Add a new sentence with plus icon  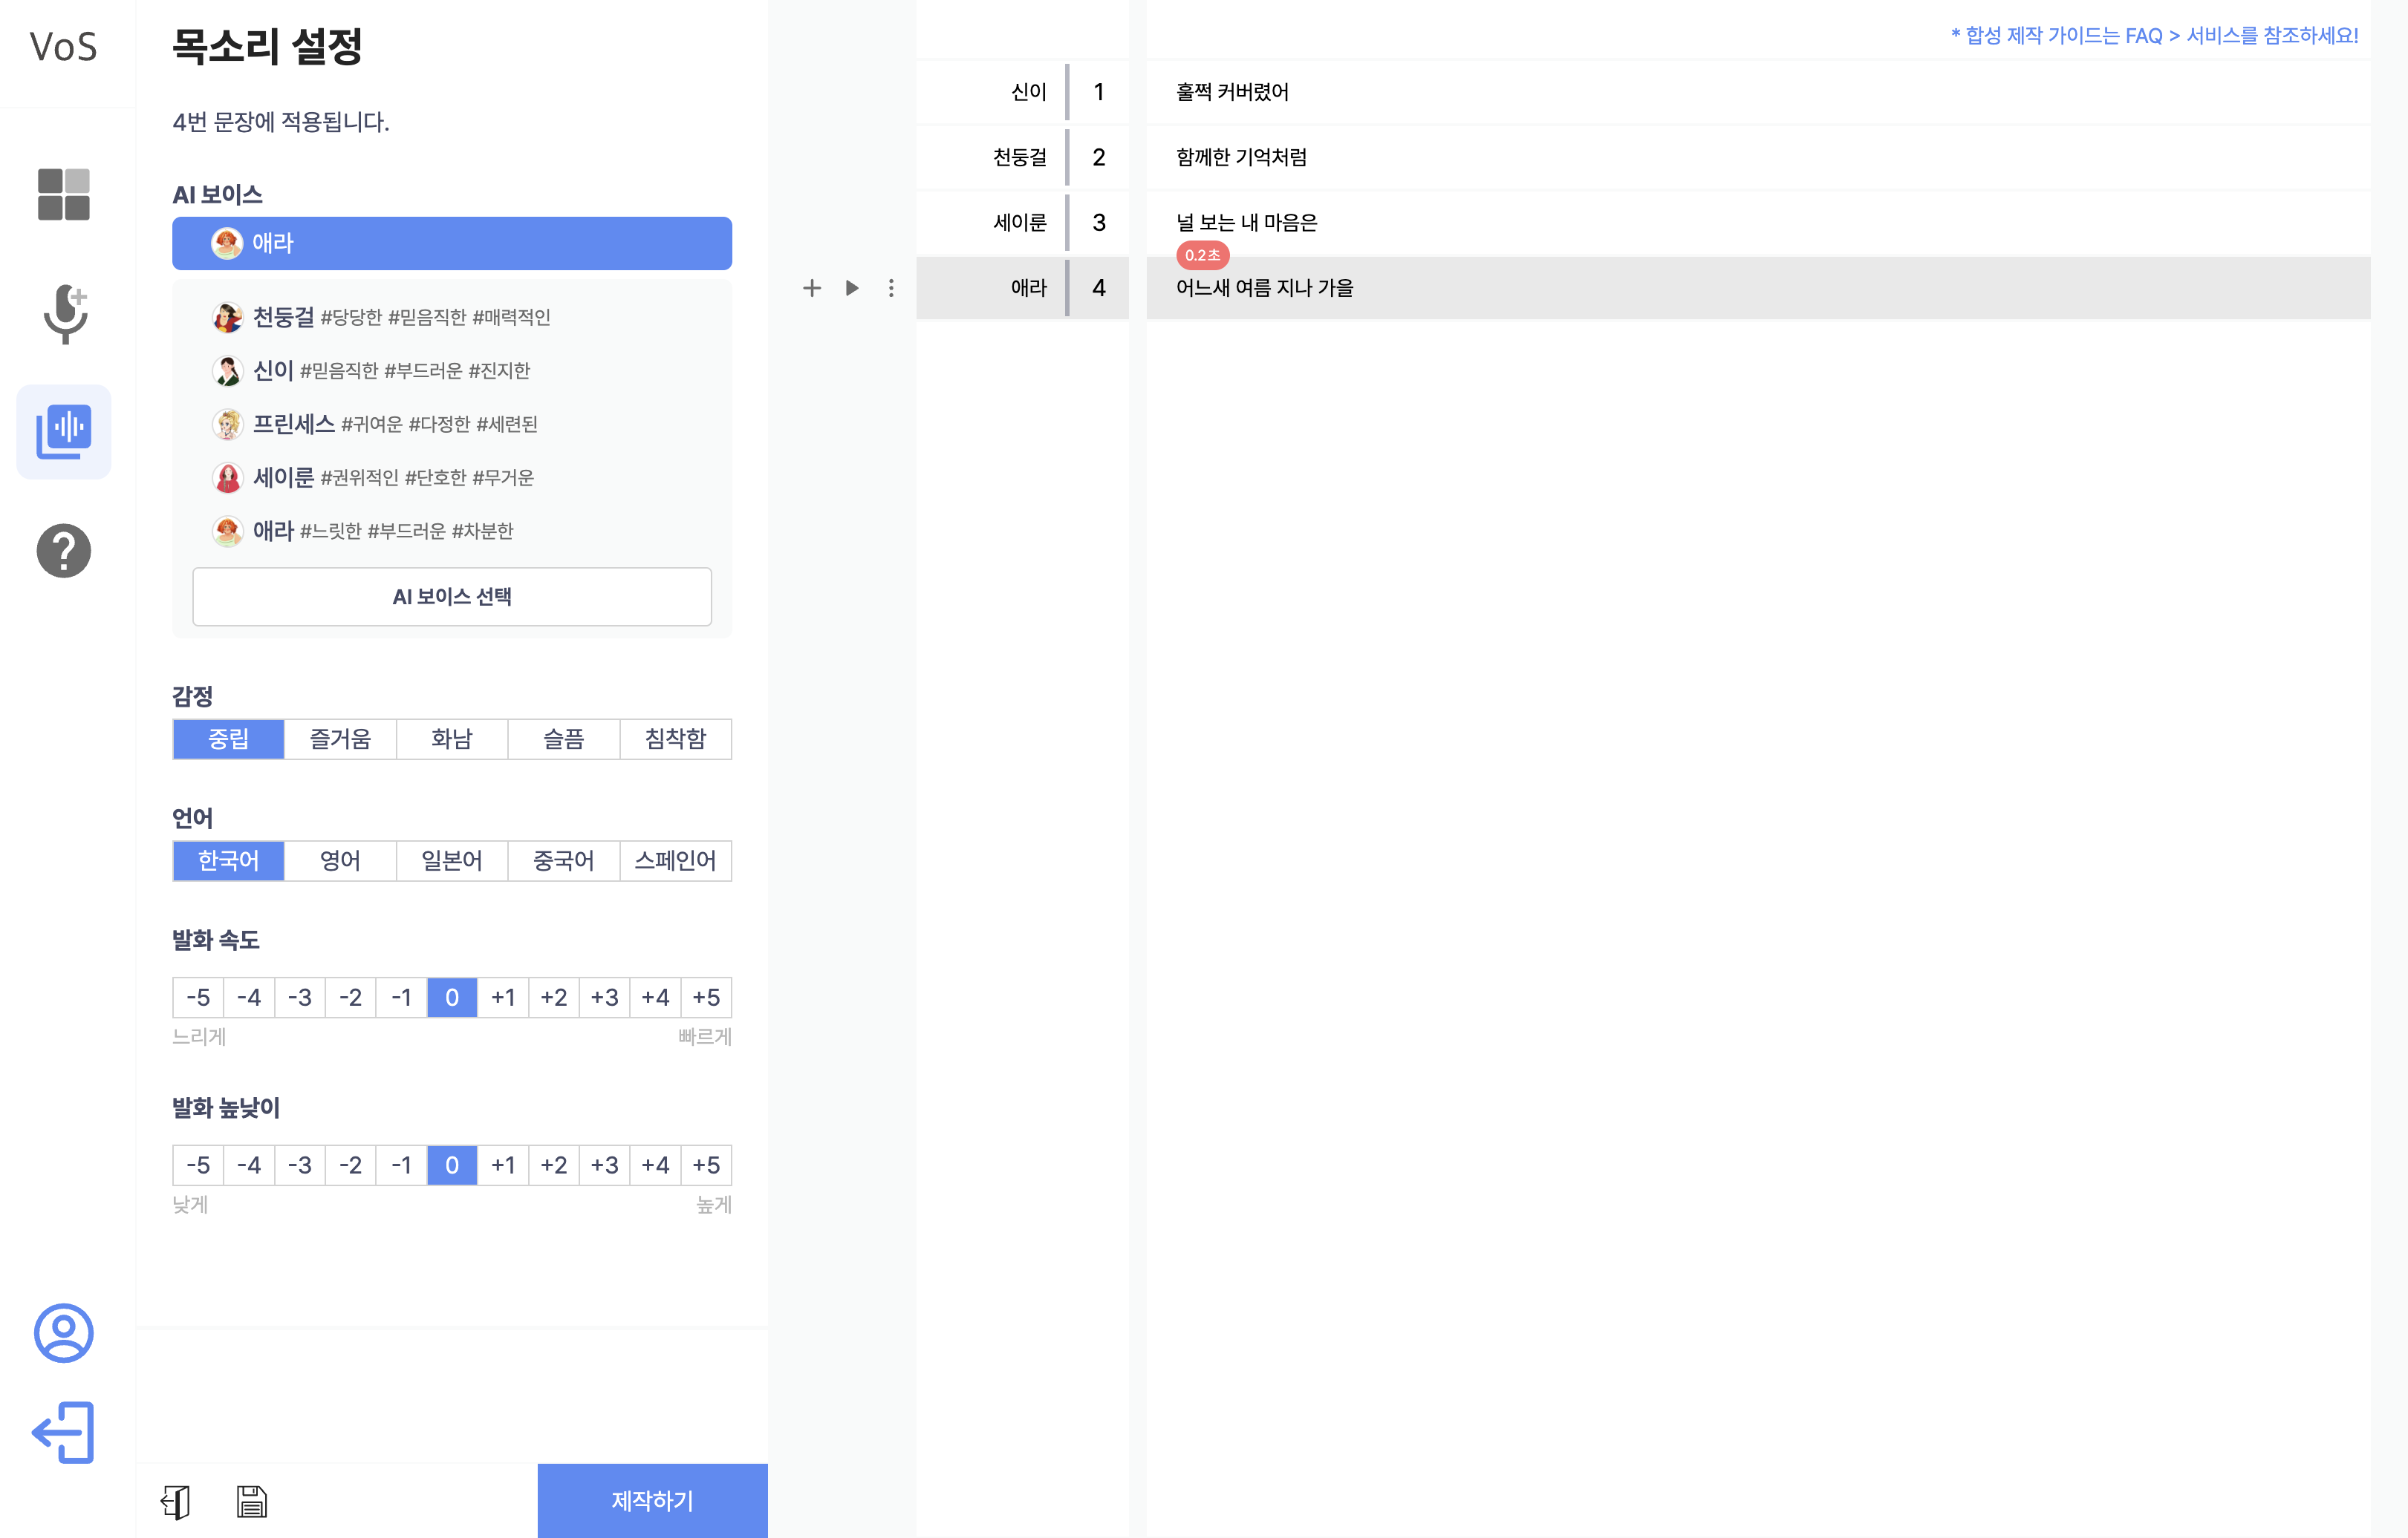click(811, 288)
